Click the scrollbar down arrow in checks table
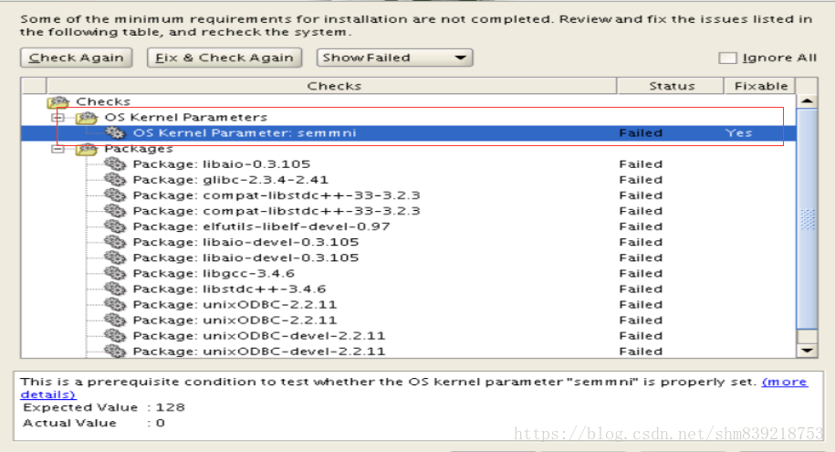This screenshot has width=835, height=452. pos(806,350)
